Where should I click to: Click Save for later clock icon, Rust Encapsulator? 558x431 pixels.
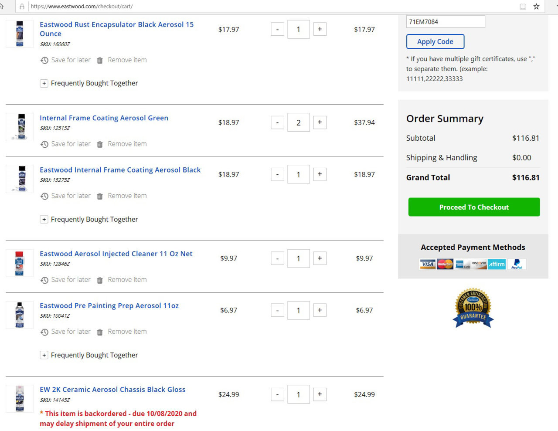tap(44, 60)
